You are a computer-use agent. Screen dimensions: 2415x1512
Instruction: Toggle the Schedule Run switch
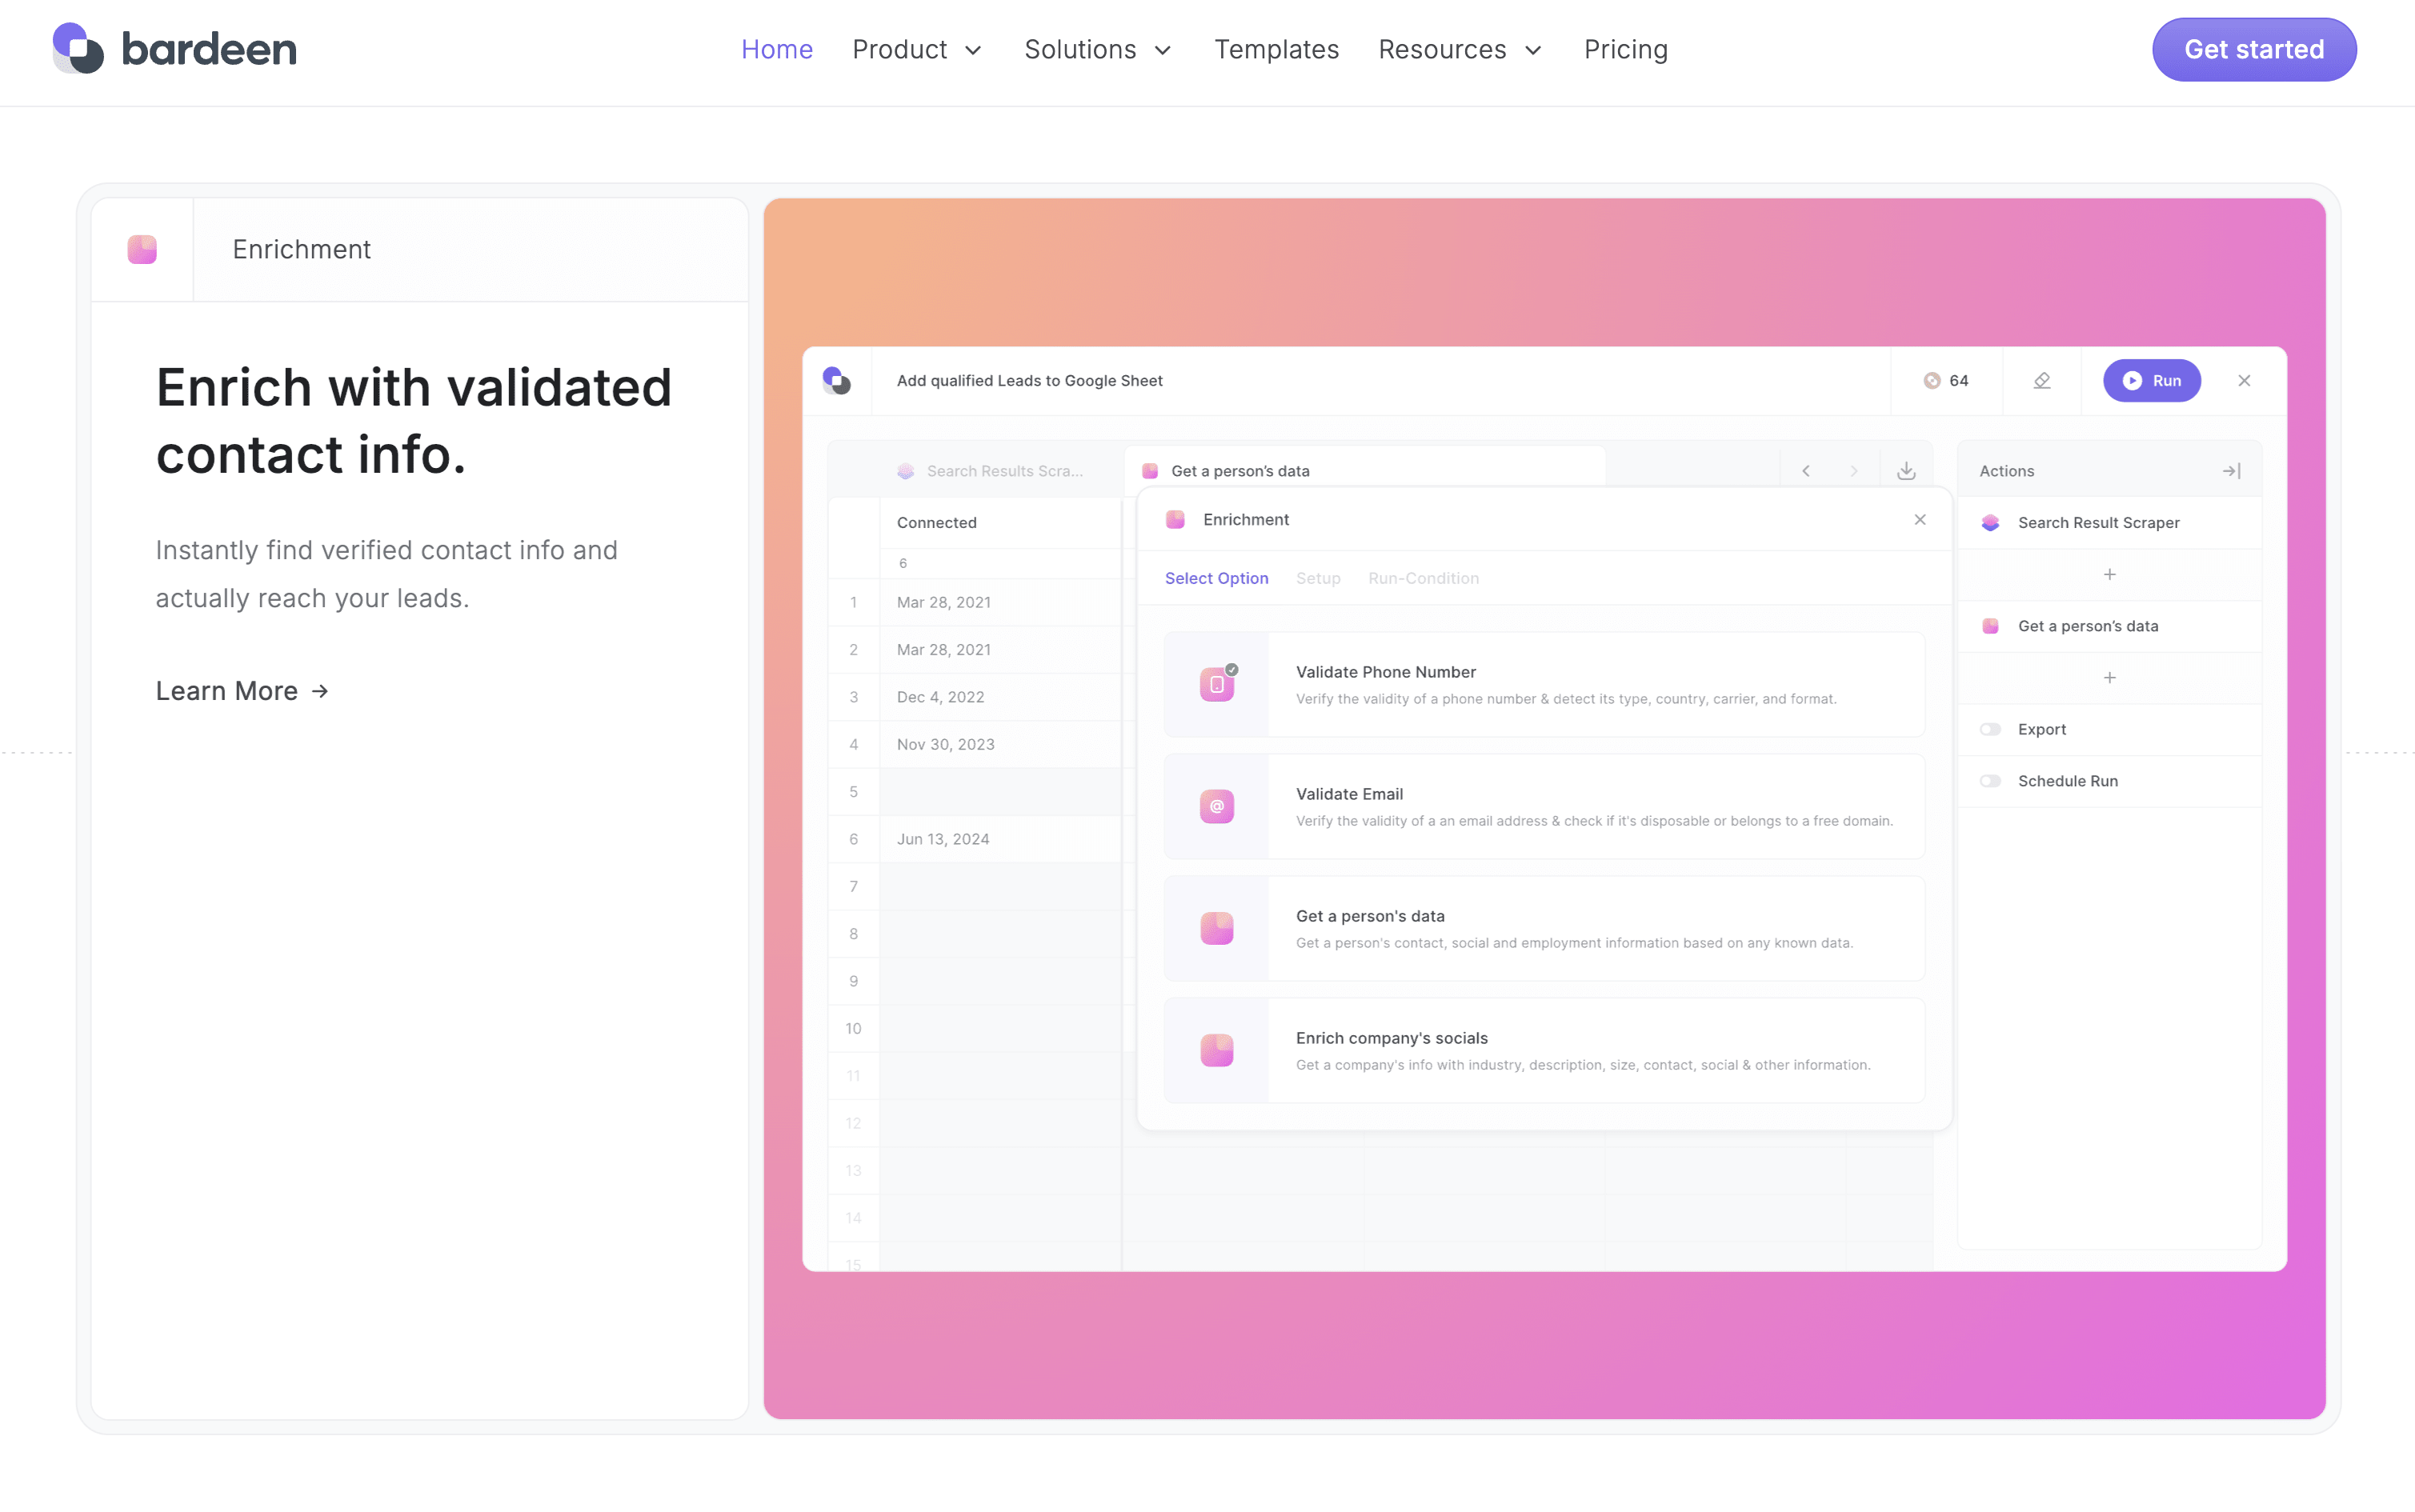point(1990,781)
